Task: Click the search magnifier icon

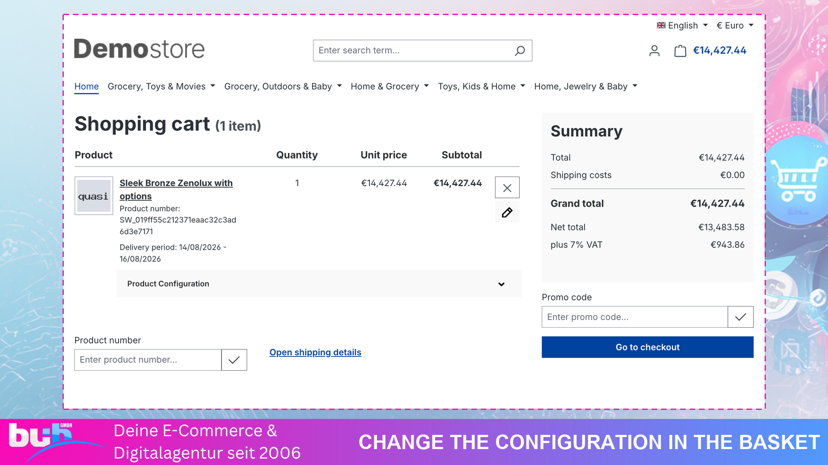Action: point(520,51)
